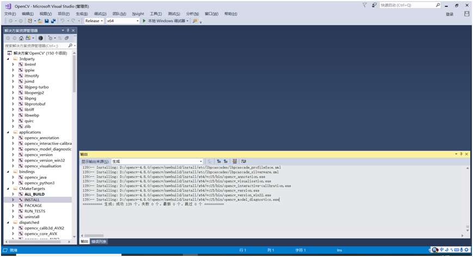Open the 工具(T) menu
Viewport: 473px width, 257px height.
(x=156, y=14)
